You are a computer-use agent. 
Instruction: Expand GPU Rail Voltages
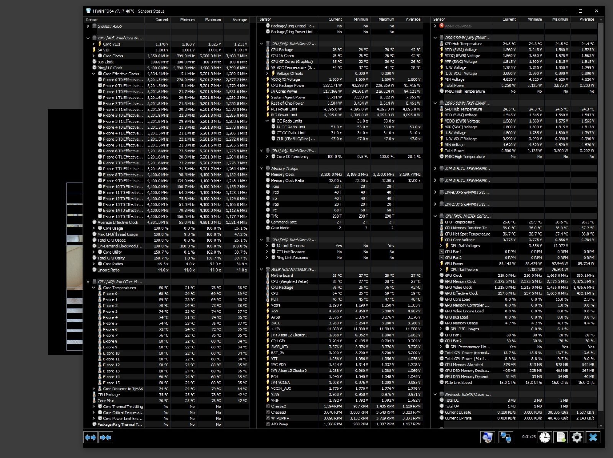pyautogui.click(x=441, y=246)
